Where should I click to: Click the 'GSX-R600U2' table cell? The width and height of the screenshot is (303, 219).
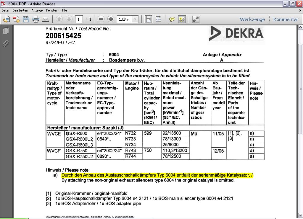[x=79, y=139]
